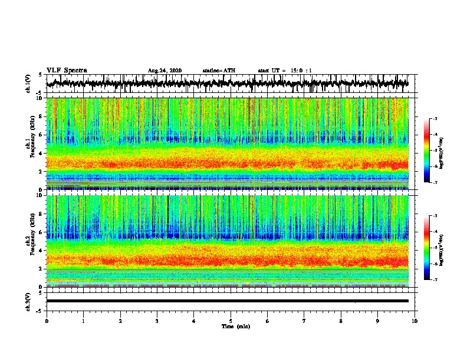Click the ch.2 color scale bar
Image resolution: width=467 pixels, height=360 pixels.
(427, 248)
